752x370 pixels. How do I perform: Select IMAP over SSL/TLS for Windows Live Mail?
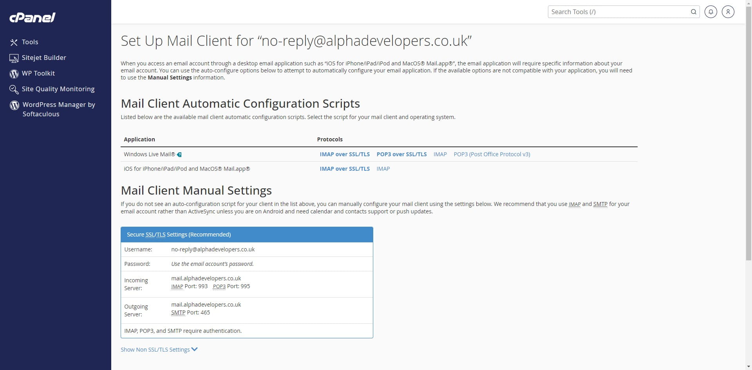pos(345,154)
